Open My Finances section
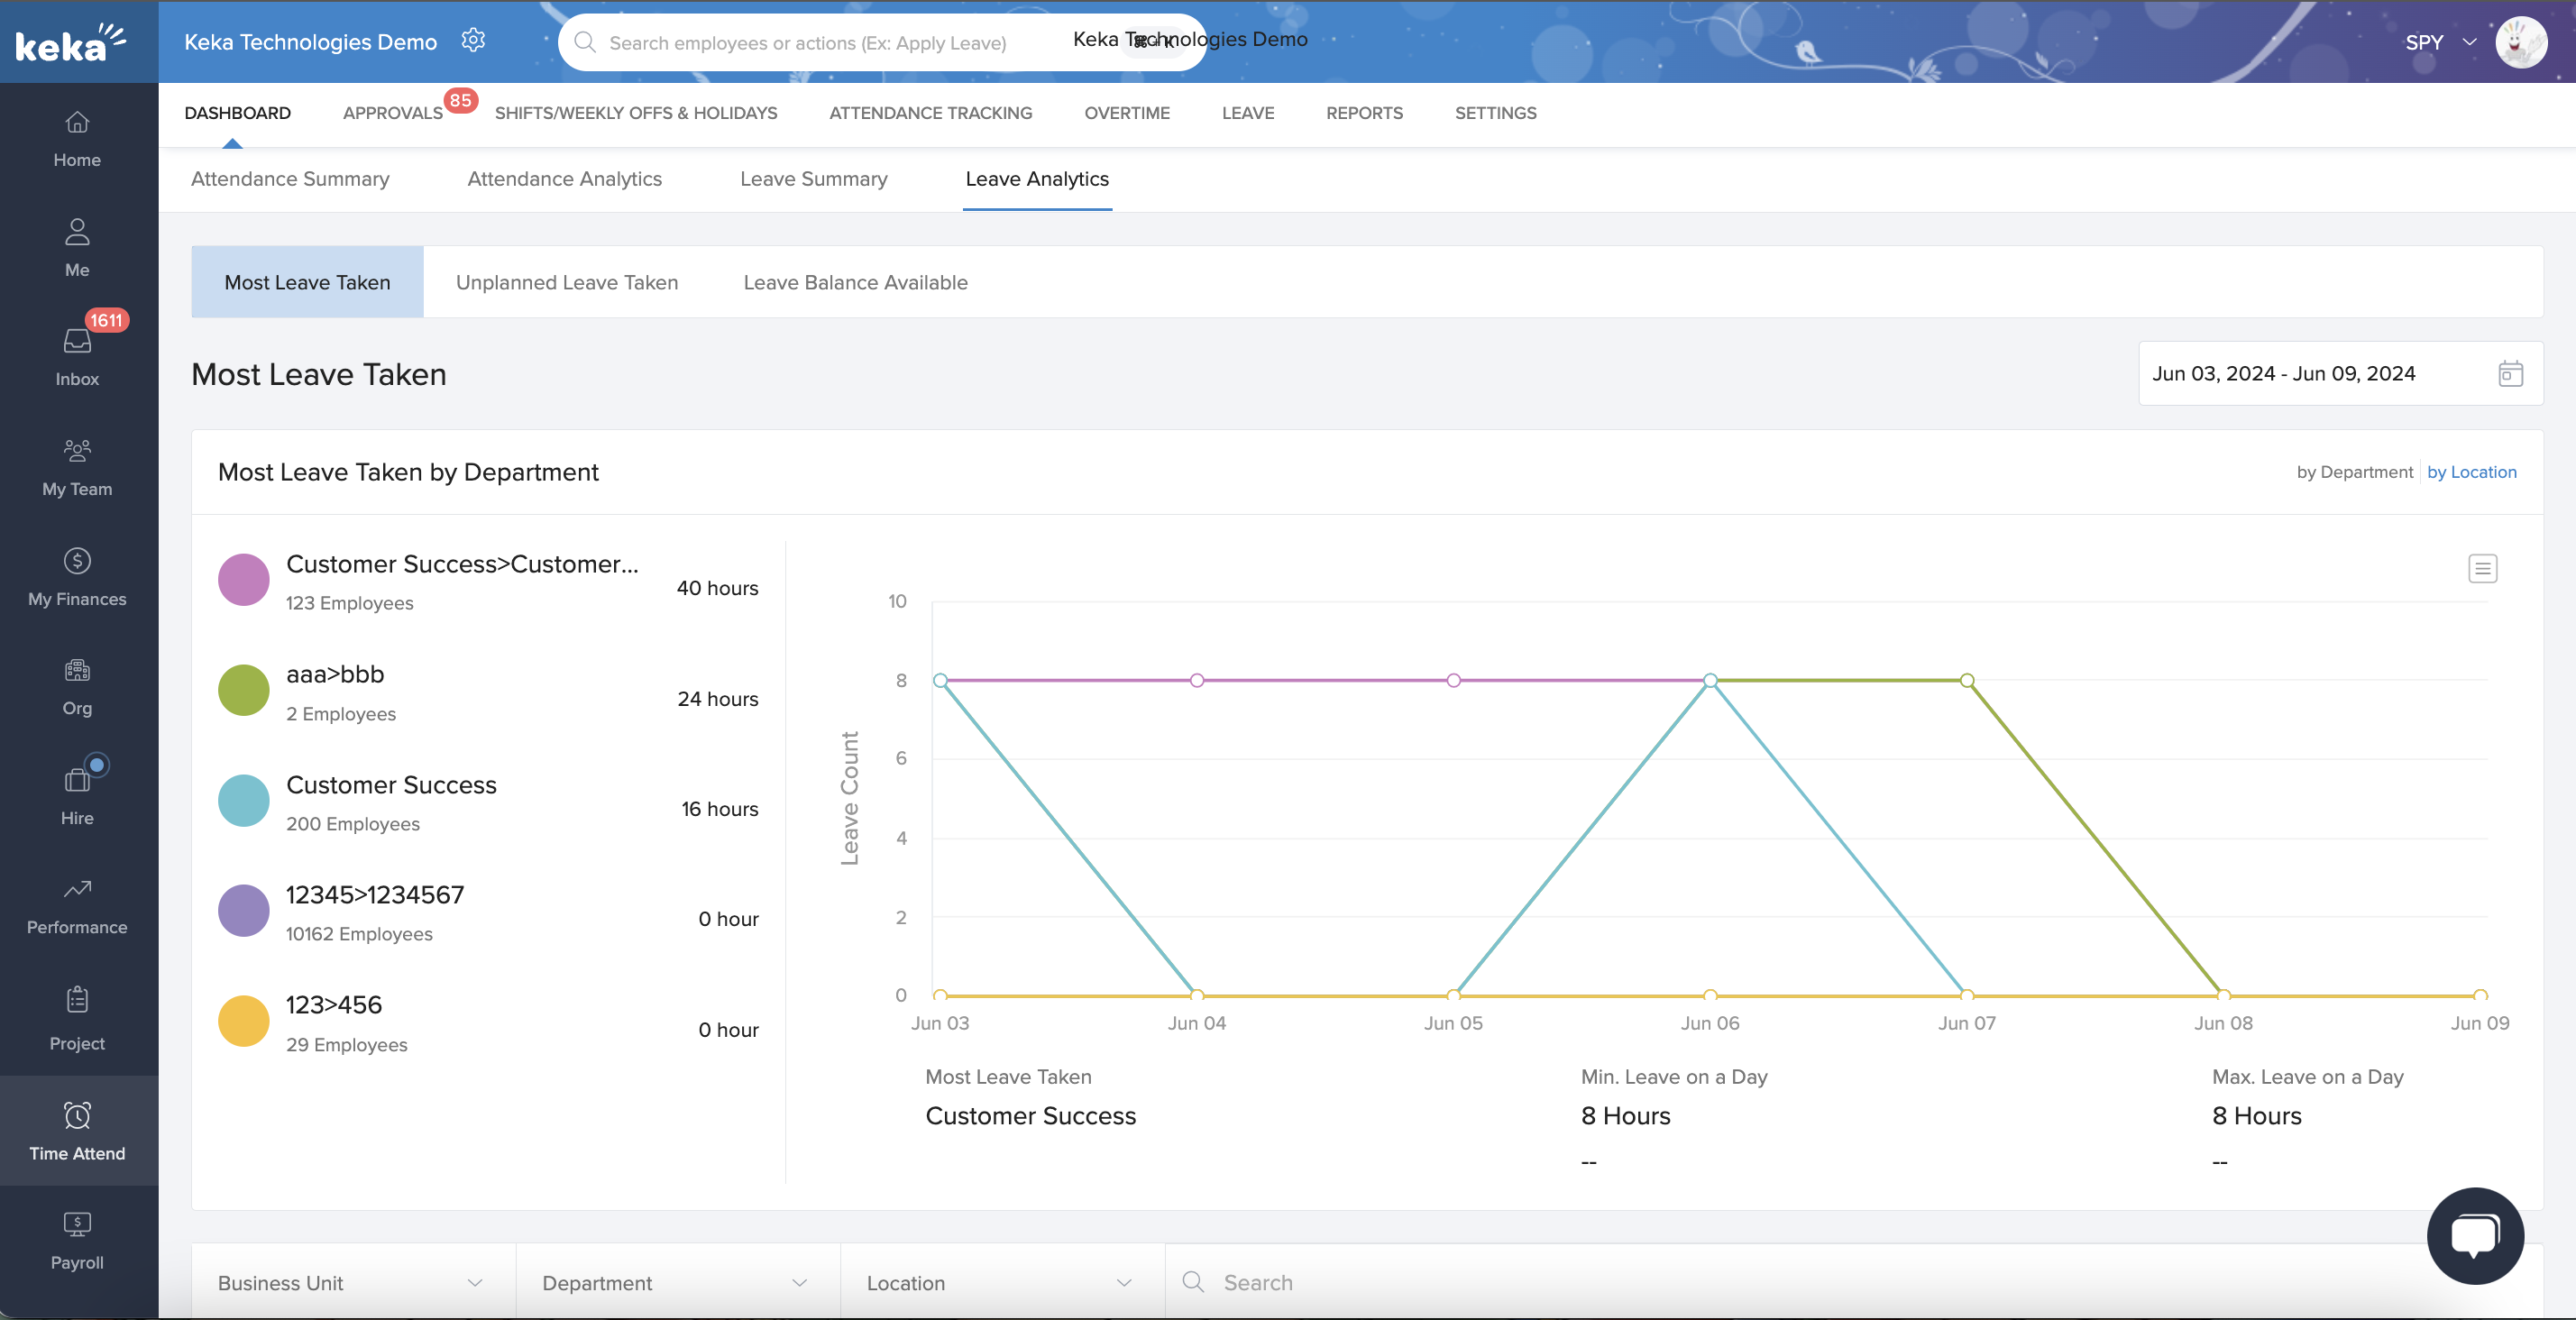2576x1320 pixels. click(77, 576)
